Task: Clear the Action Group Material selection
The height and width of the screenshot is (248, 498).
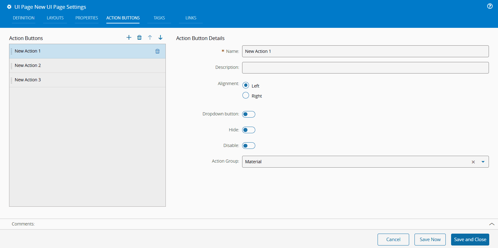Action: pyautogui.click(x=473, y=162)
